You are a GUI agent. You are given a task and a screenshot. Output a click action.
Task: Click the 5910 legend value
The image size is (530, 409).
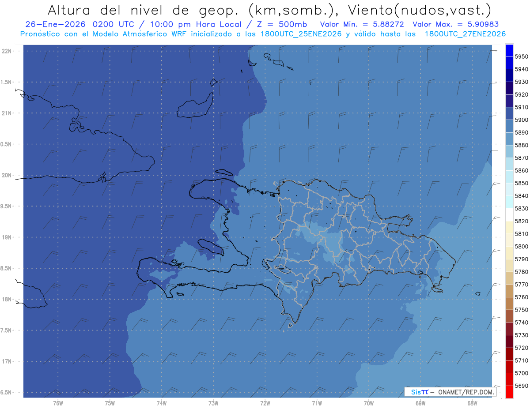(521, 107)
